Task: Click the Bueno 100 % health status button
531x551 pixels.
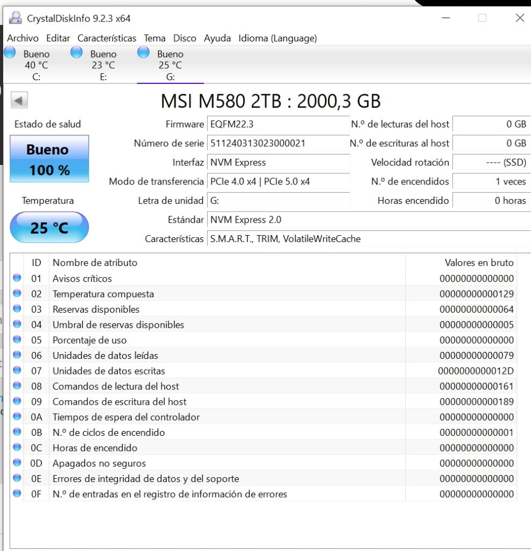Action: (x=49, y=159)
